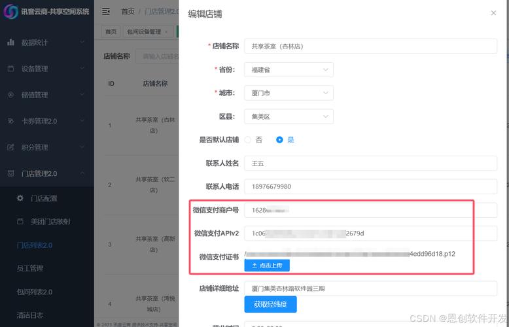Click the 美团门店映射 icon
The height and width of the screenshot is (327, 509).
20,222
